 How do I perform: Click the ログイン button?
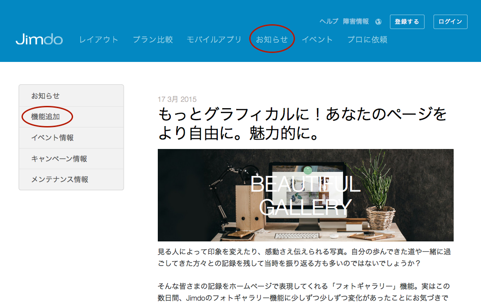pos(450,21)
